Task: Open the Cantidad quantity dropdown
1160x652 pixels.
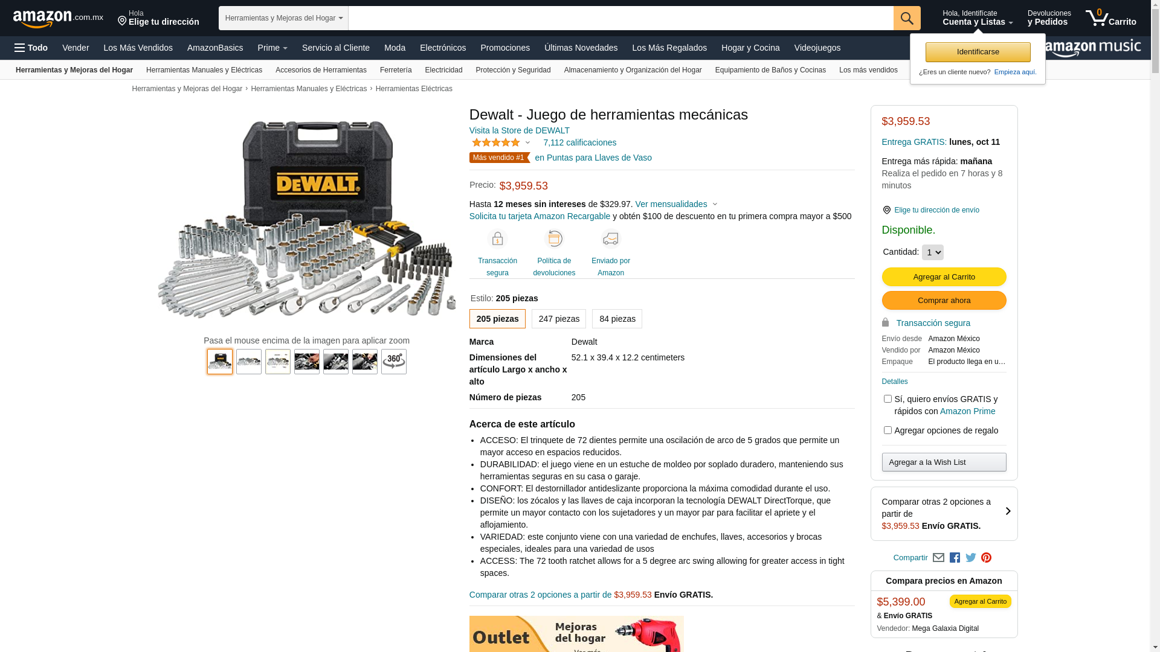Action: (x=932, y=252)
